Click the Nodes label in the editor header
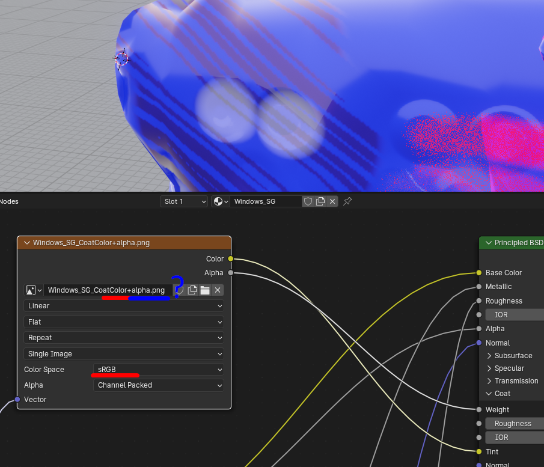The image size is (544, 467). tap(9, 201)
